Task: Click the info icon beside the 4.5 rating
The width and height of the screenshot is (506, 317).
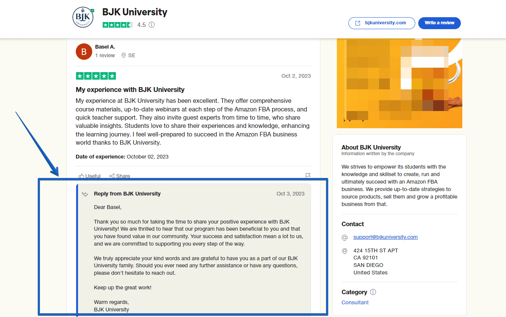Action: (x=152, y=25)
